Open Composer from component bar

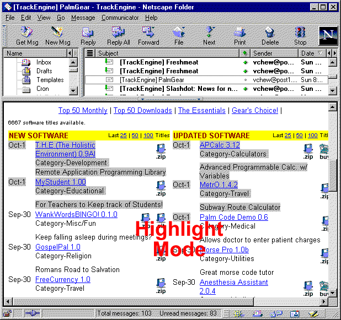coord(313,314)
